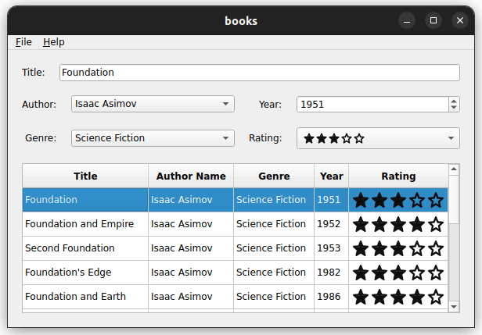Open the Help menu
482x335 pixels.
coord(54,42)
